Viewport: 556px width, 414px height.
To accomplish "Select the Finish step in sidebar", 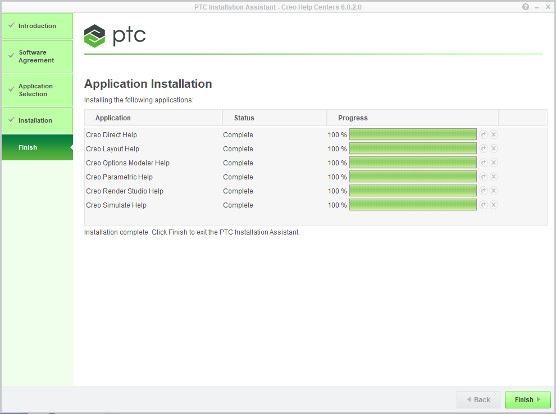I will [37, 147].
